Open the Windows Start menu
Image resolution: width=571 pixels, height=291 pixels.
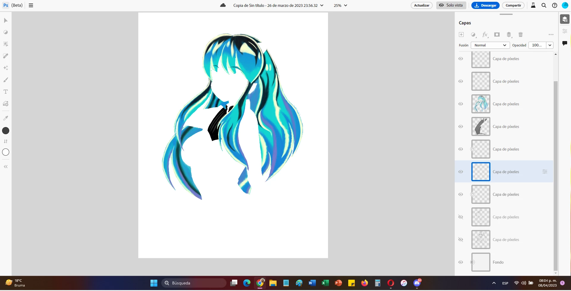154,283
